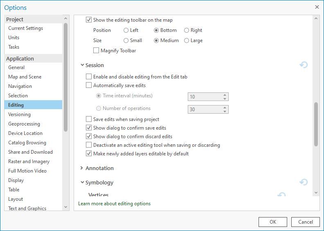324x231 pixels.
Task: Check Save edits when saving project
Action: pos(89,119)
